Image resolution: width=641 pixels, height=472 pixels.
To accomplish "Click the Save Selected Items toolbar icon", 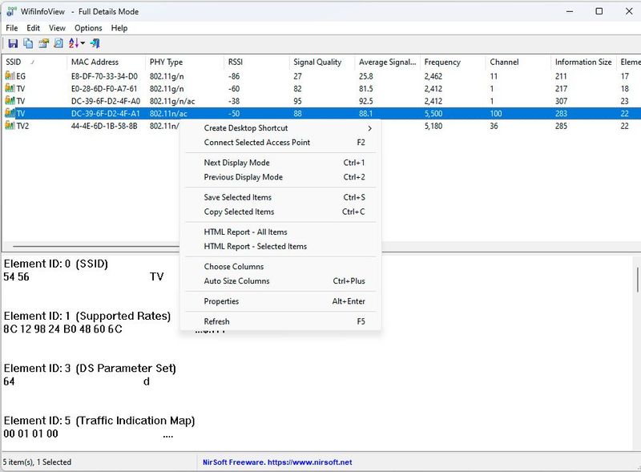I will click(x=14, y=43).
